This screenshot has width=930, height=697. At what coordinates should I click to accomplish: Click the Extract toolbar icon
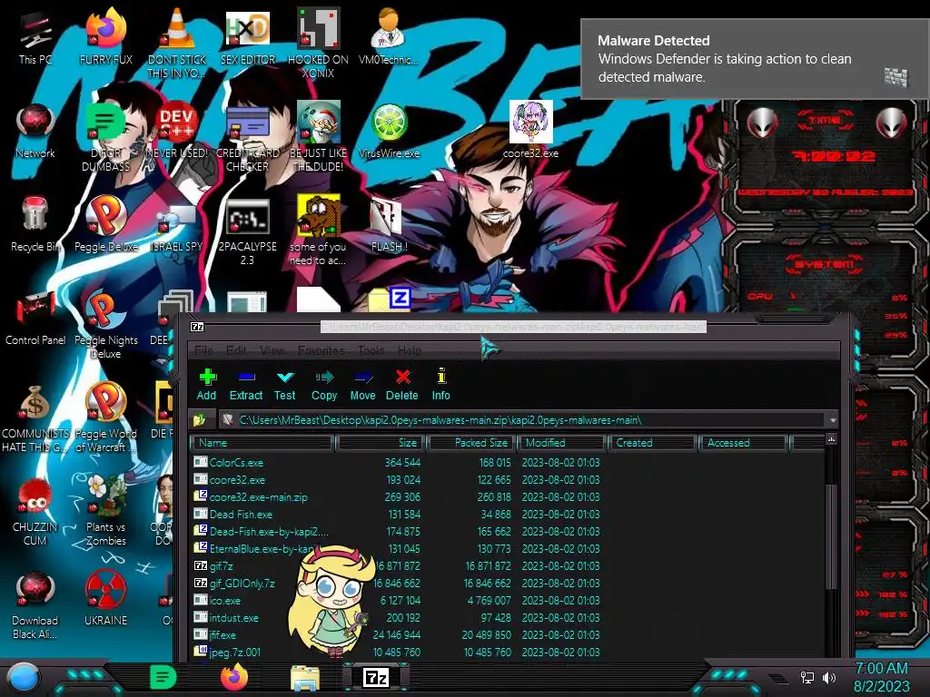coord(245,384)
